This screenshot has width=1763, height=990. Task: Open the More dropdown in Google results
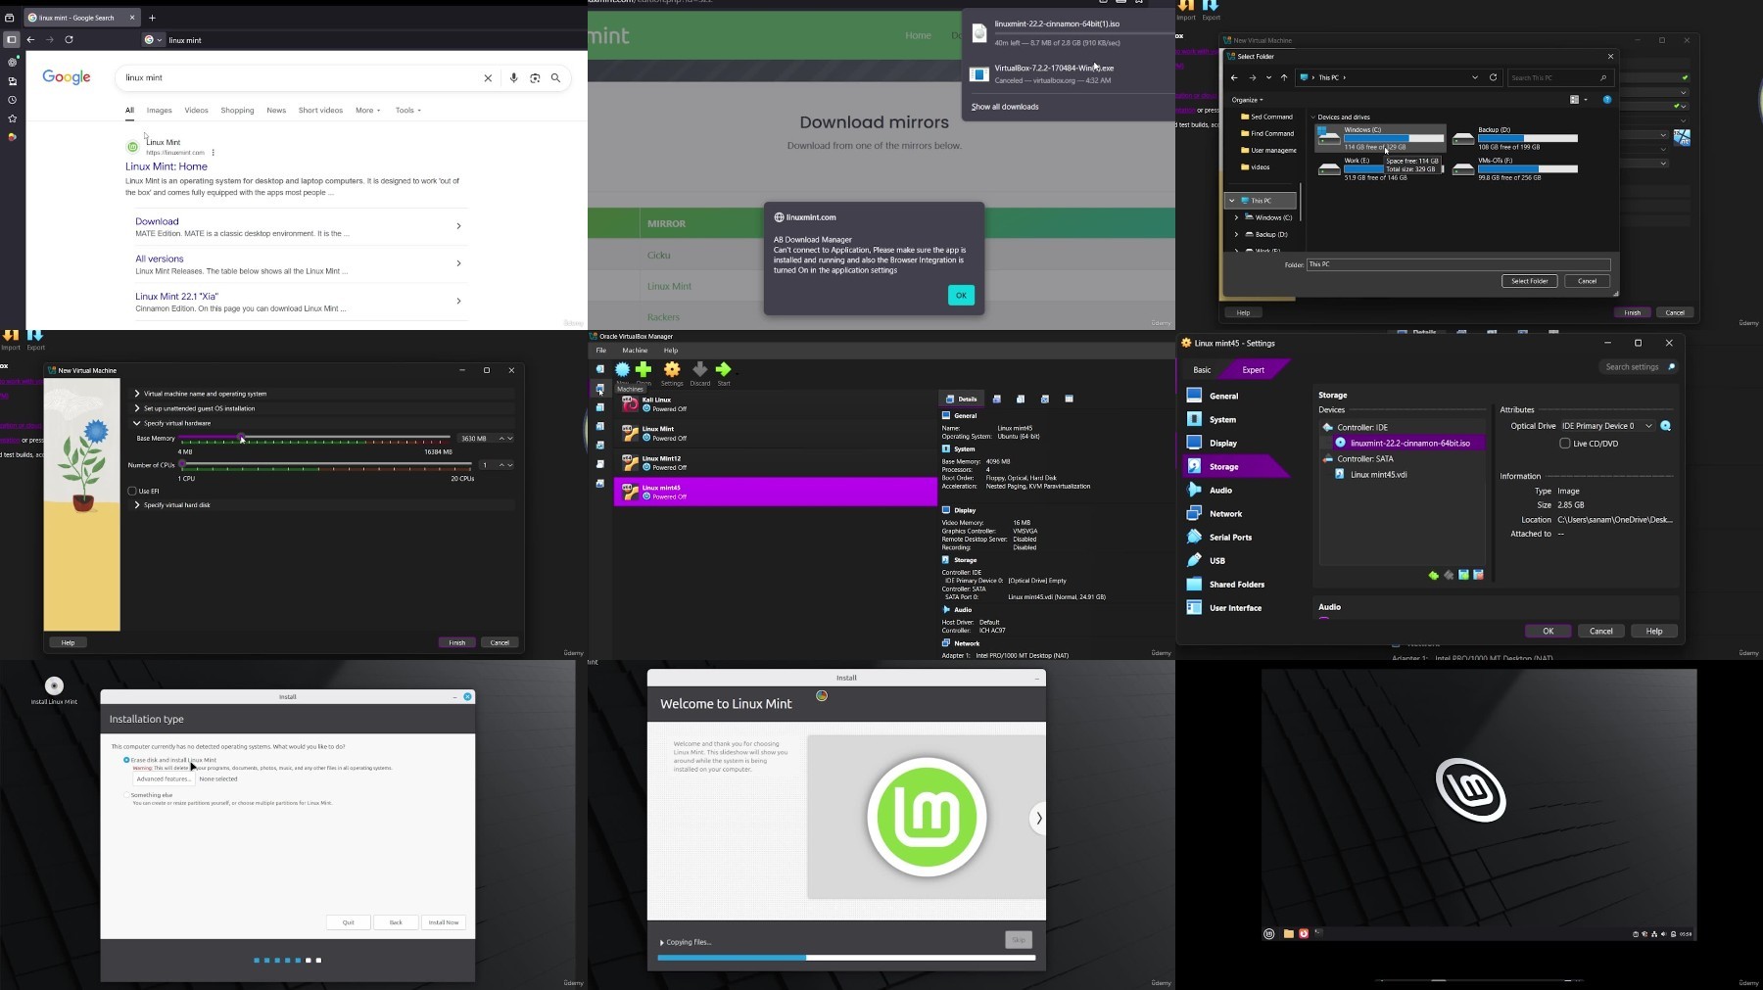(x=367, y=111)
